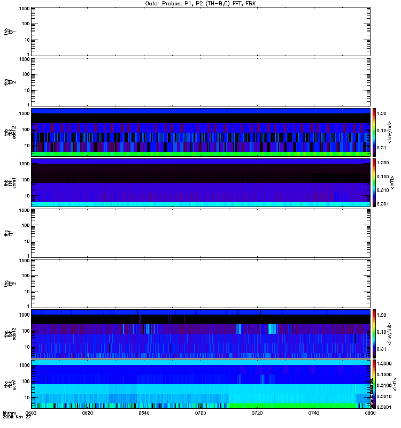Click the 0700 time axis label
Viewport: 401px width, 428px height.
(x=200, y=413)
